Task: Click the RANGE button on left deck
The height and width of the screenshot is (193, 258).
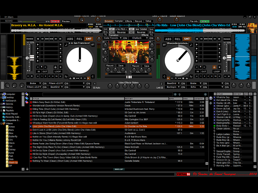Action: 30,39
